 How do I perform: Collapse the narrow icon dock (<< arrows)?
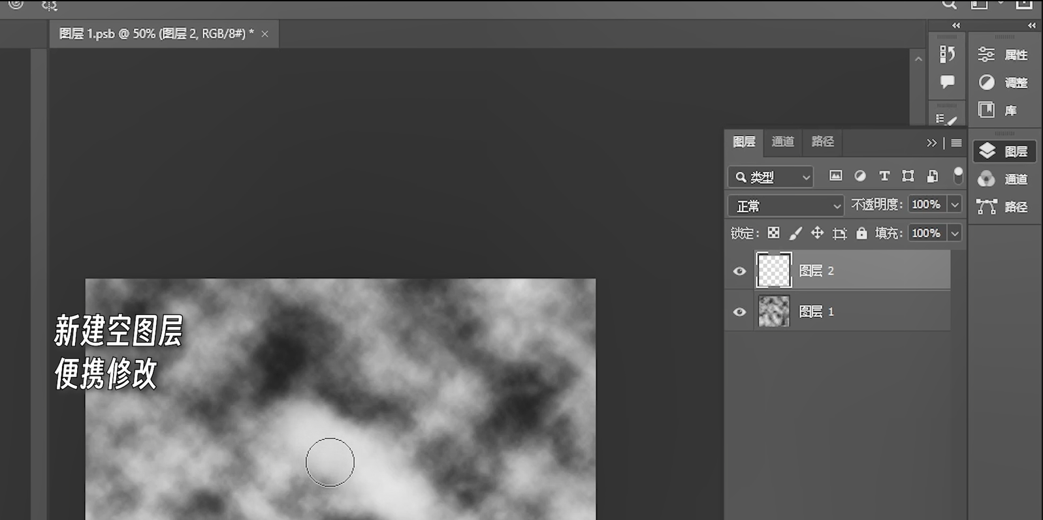coord(956,25)
